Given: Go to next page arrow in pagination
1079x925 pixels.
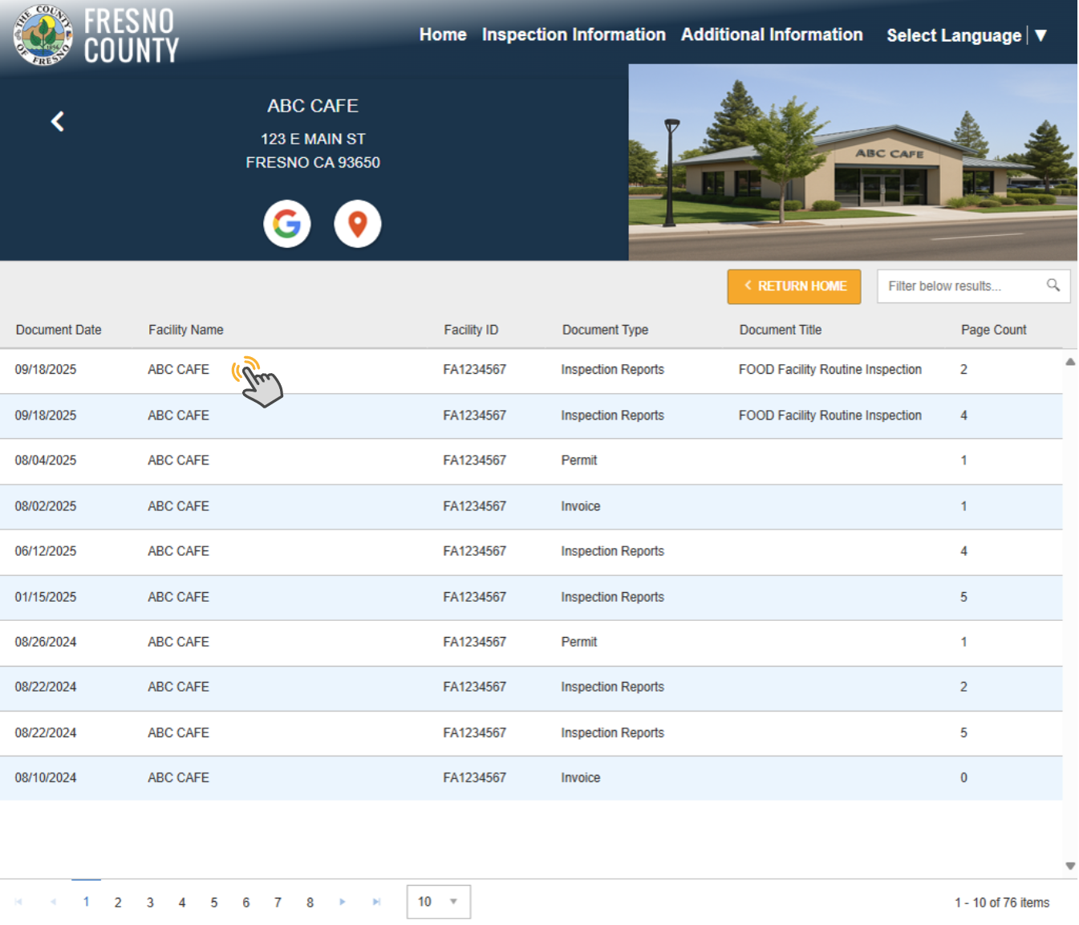Looking at the screenshot, I should 343,902.
